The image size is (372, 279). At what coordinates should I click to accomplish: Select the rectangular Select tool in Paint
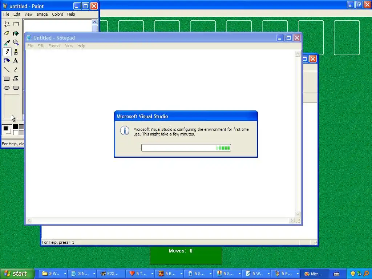coord(16,24)
